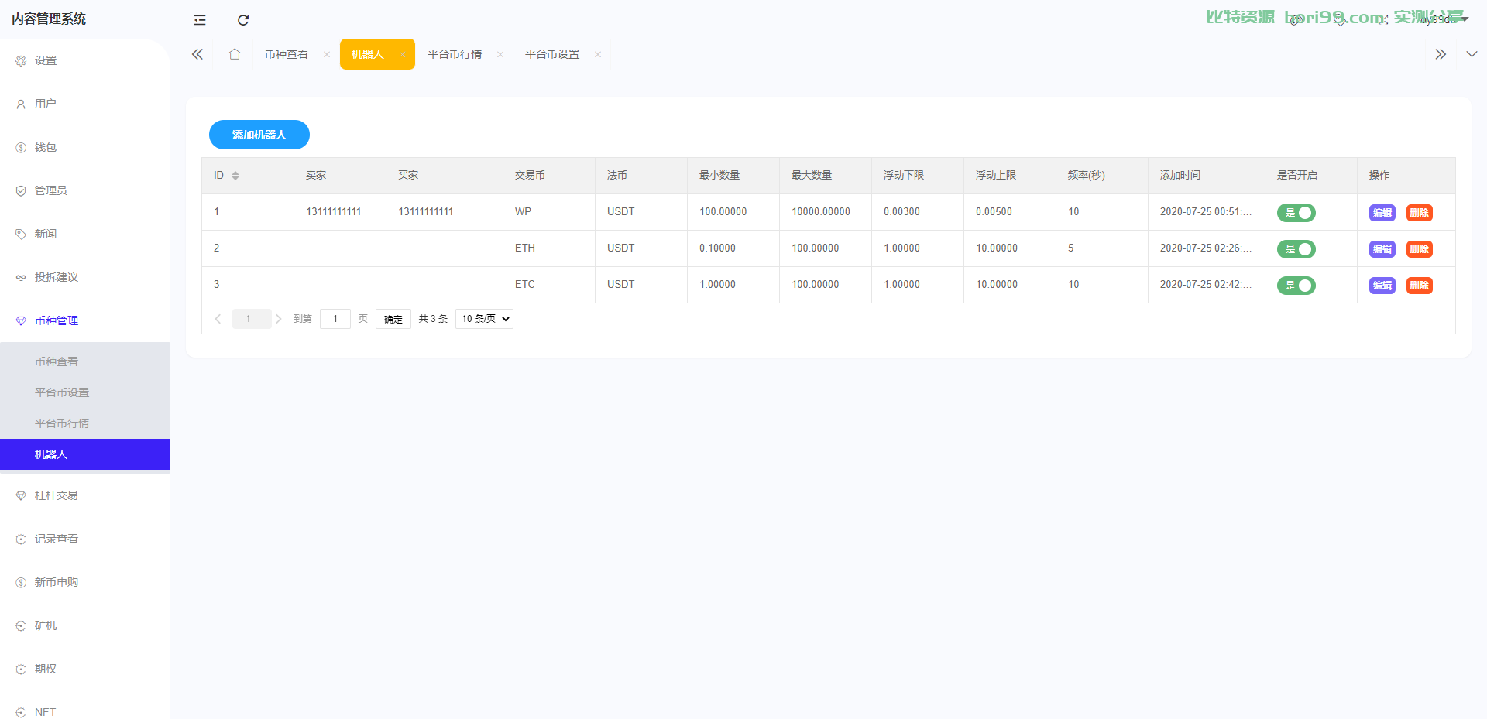Open 平台币设置 in the sidebar submenu
The width and height of the screenshot is (1487, 719).
[85, 392]
